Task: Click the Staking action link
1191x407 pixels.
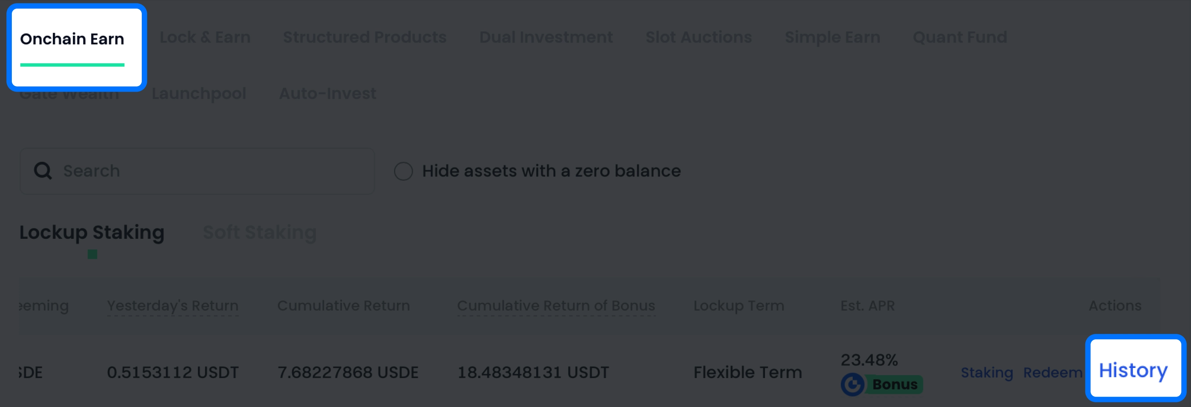Action: [x=987, y=372]
